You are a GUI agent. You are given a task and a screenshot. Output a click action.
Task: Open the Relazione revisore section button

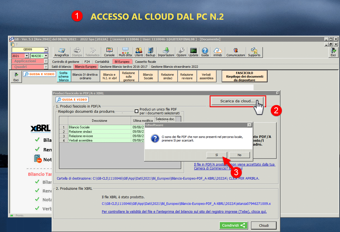(x=187, y=76)
